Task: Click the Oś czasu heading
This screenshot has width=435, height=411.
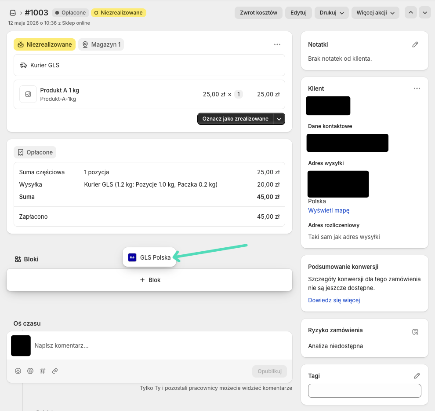Action: pyautogui.click(x=27, y=323)
